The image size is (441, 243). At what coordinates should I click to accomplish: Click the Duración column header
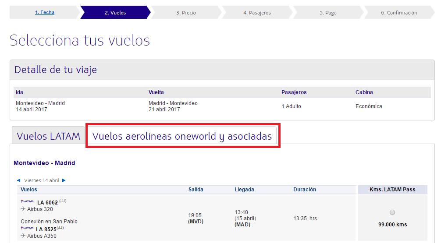[305, 189]
